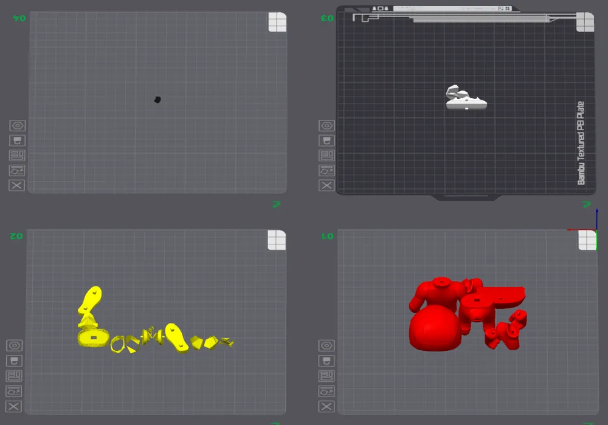
Task: Auto-arrange objects icon on plate 01
Action: click(326, 376)
